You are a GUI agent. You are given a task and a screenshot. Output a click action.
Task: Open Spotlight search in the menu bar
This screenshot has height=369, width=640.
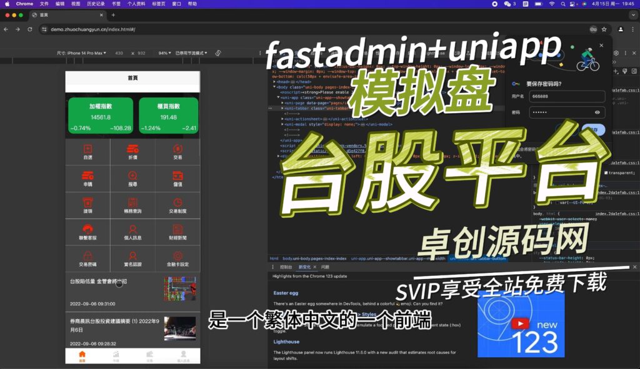point(563,4)
